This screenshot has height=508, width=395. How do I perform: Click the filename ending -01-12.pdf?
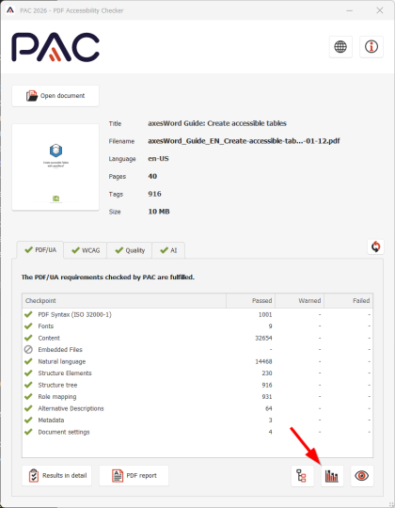coord(244,141)
